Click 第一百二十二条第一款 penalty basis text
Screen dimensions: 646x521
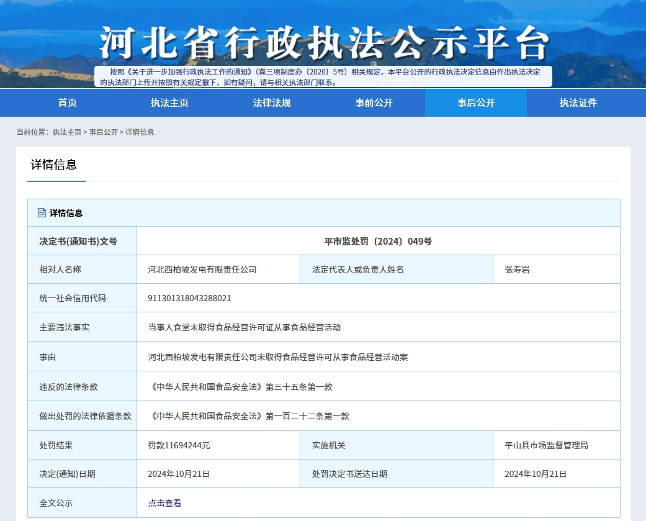coord(307,416)
